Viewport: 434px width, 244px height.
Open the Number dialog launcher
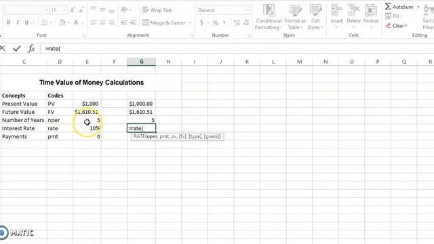point(249,35)
